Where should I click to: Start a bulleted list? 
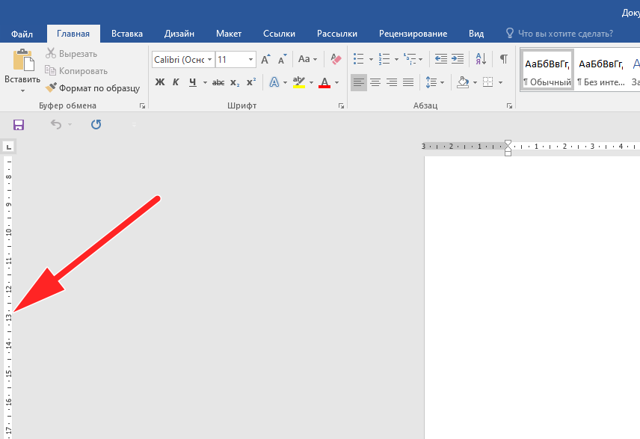click(x=359, y=59)
